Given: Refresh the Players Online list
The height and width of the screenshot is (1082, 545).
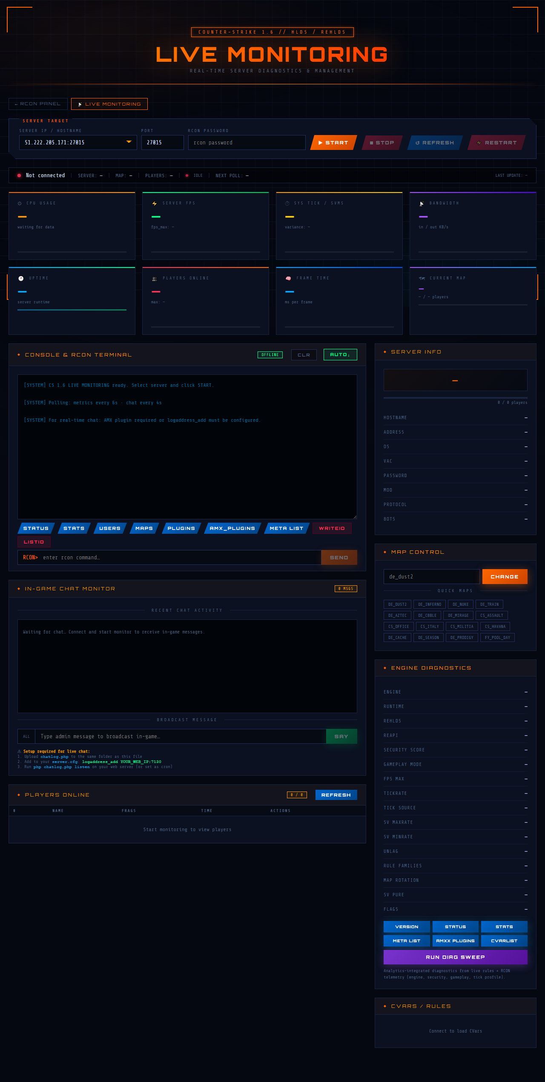Looking at the screenshot, I should coord(336,795).
